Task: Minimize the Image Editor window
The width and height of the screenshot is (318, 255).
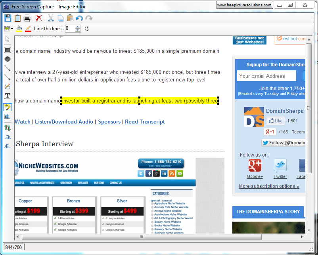Action: pos(280,5)
